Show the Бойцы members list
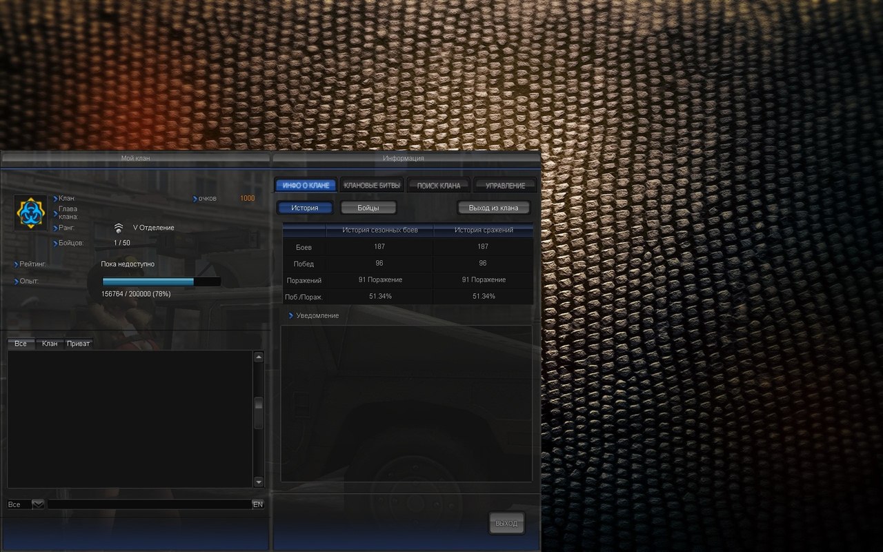 point(368,208)
